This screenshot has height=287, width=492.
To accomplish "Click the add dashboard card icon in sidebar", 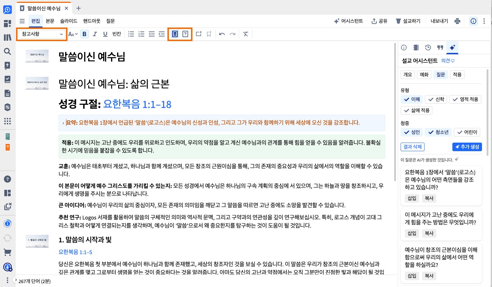I will click(7, 24).
